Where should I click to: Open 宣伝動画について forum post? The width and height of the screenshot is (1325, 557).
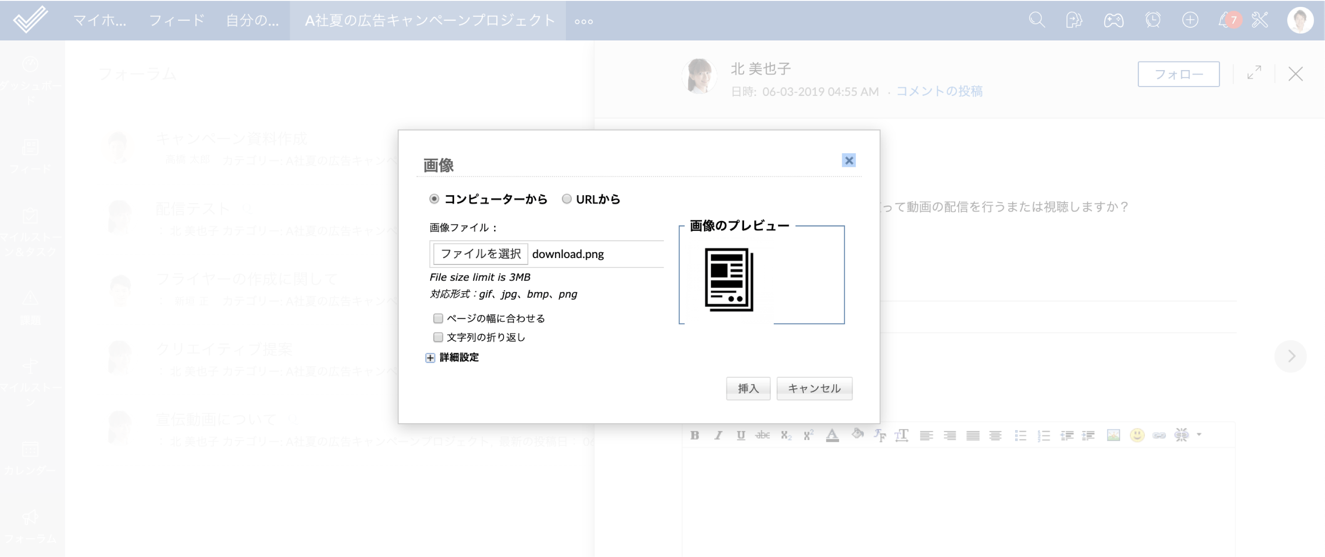(216, 419)
